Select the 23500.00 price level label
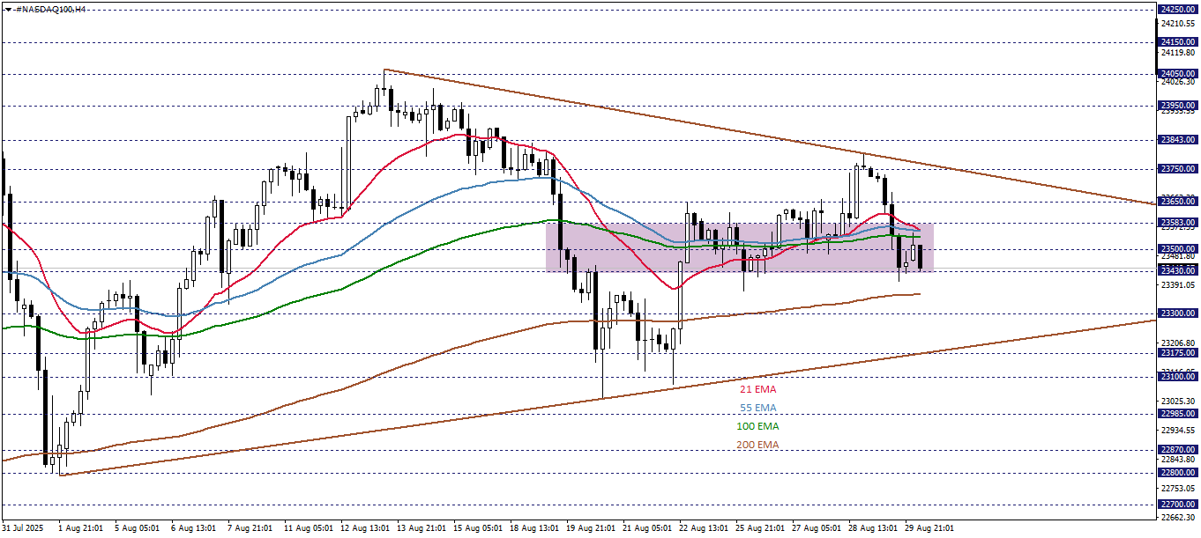 [1178, 249]
